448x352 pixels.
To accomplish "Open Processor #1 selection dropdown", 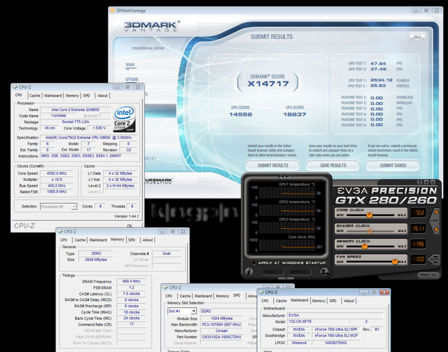I will [x=58, y=206].
